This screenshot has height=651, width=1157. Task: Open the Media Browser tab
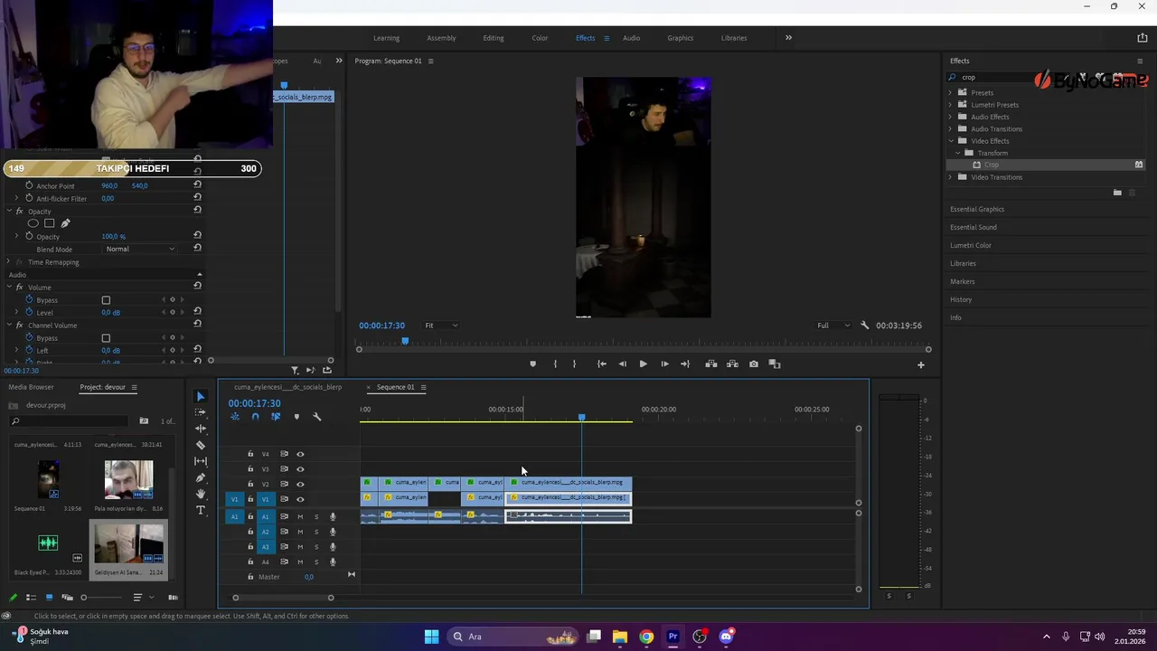(x=32, y=387)
